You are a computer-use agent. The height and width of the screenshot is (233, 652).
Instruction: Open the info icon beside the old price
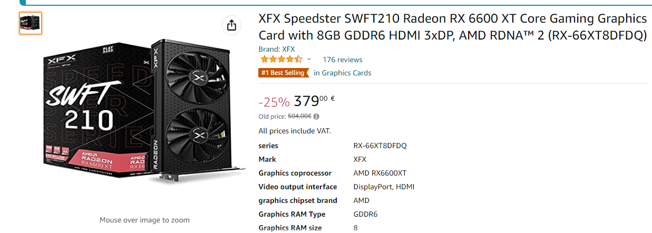(x=316, y=116)
